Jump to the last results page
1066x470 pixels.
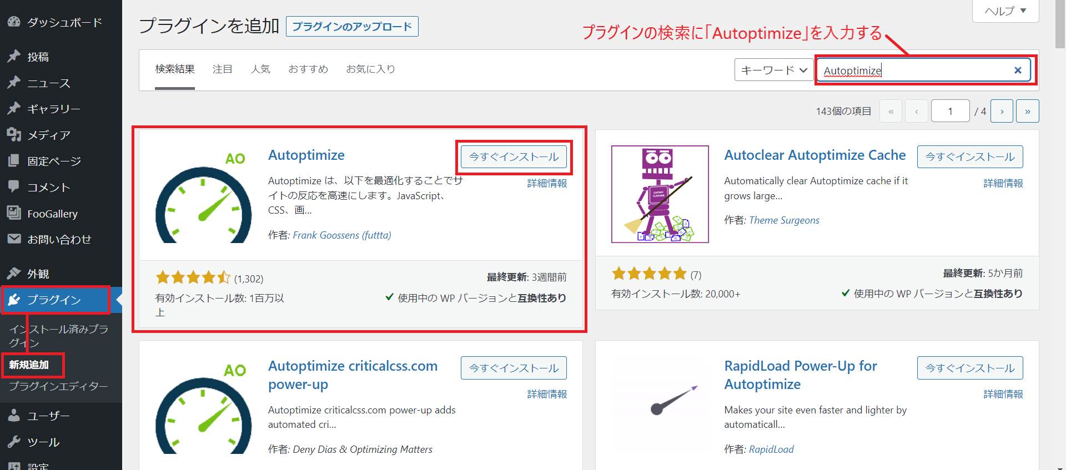(1028, 111)
